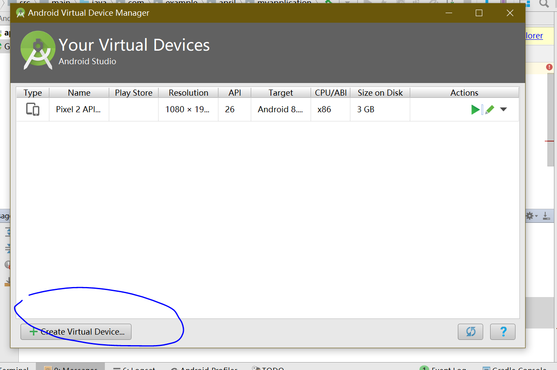
Task: Edit the Pixel 2 AVD with the pencil icon
Action: [x=490, y=110]
